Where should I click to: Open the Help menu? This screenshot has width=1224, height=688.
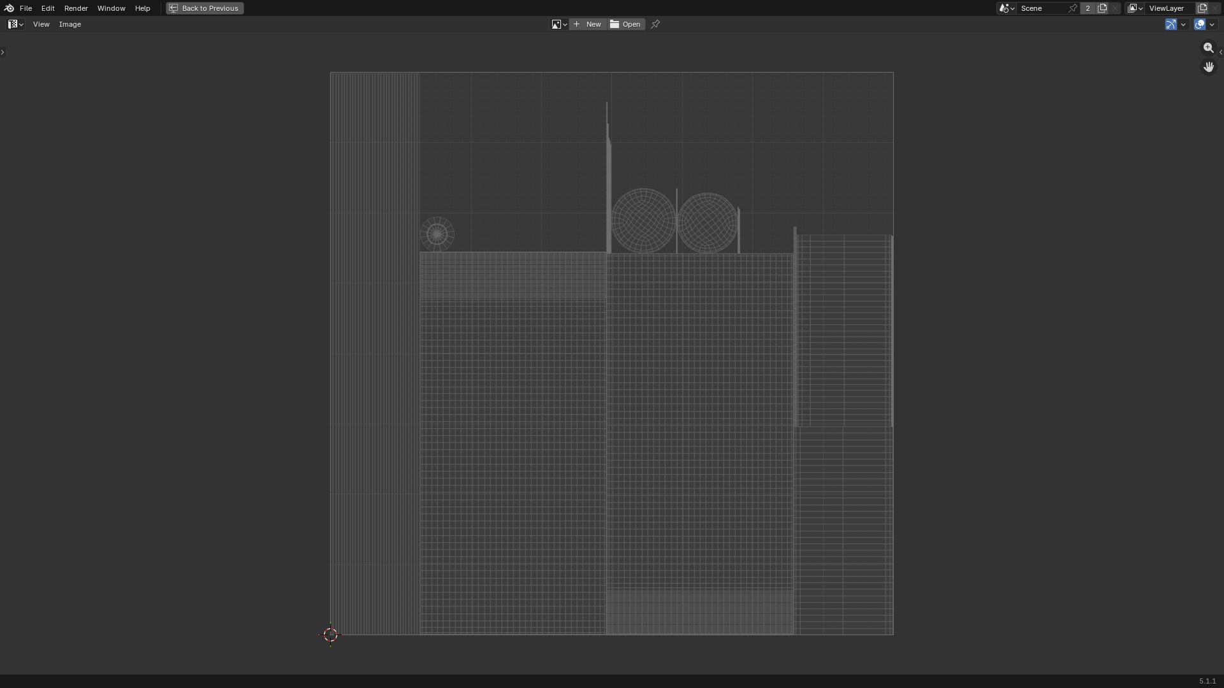[142, 8]
